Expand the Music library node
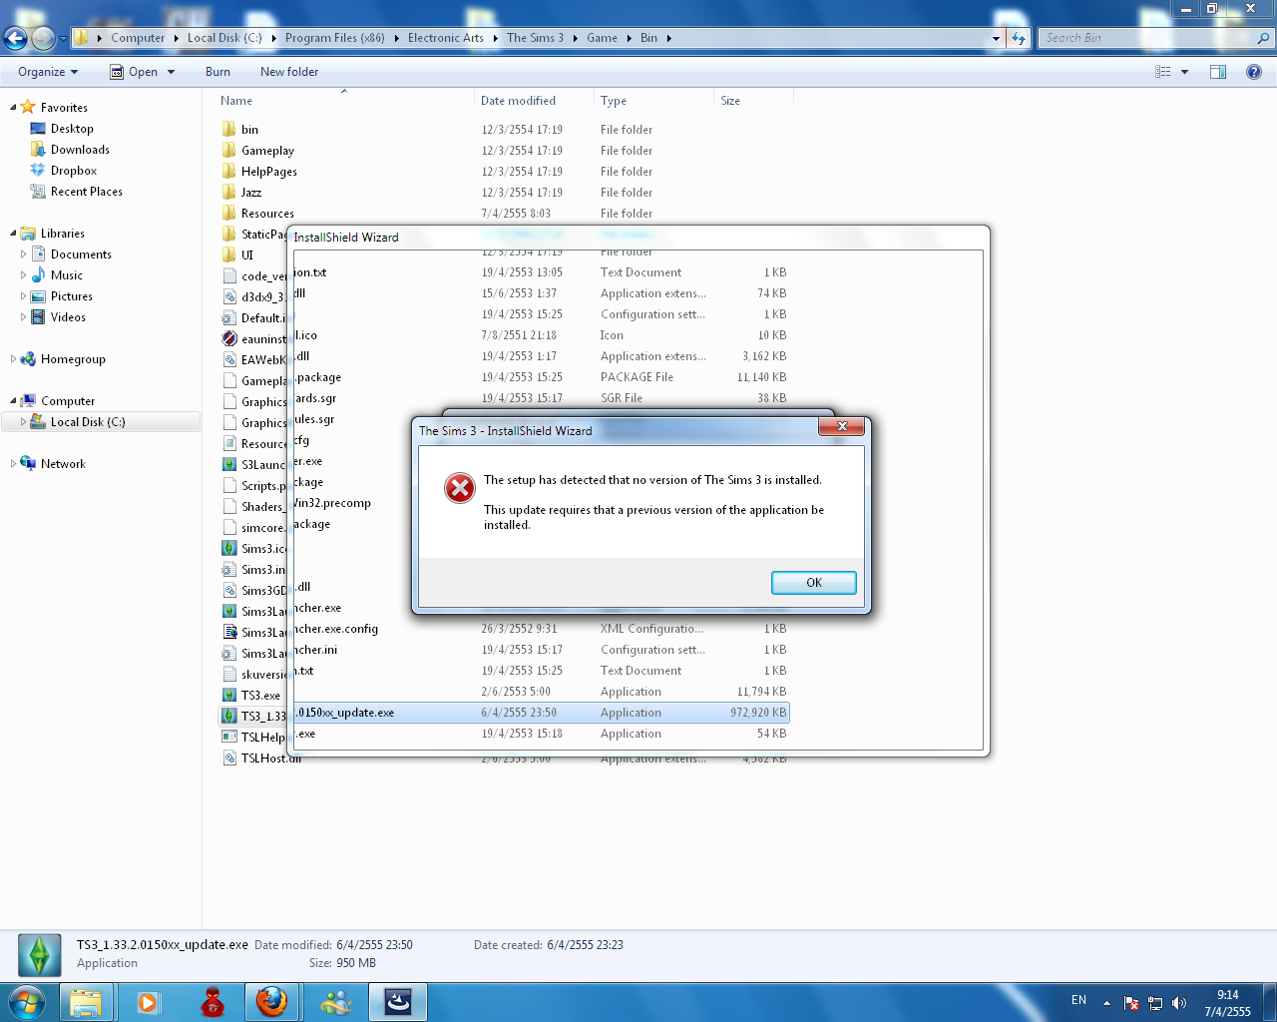 23,275
